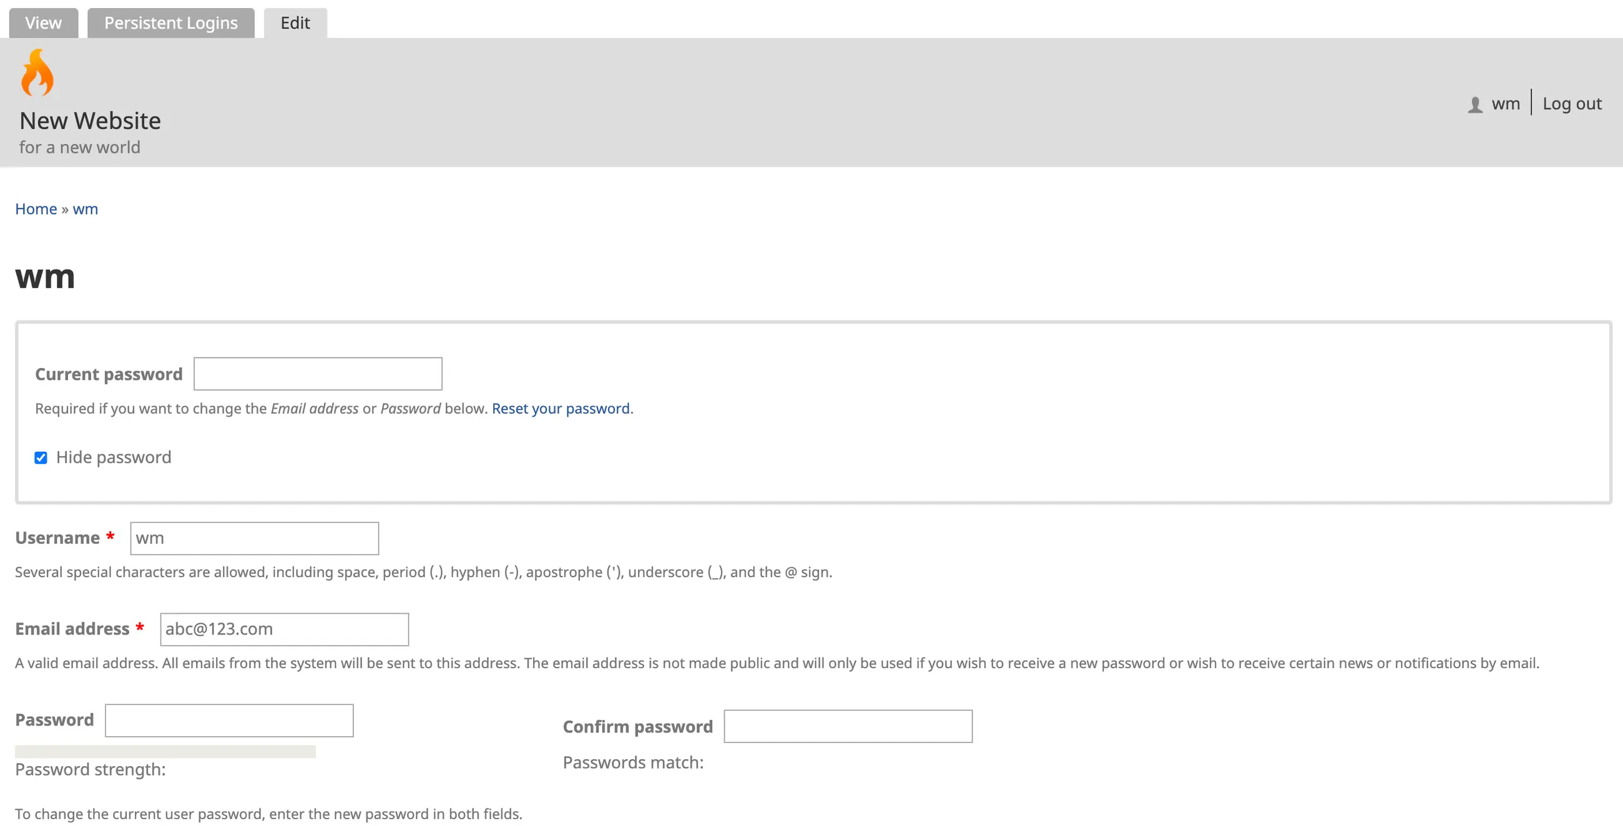
Task: Select the Edit tab
Action: [x=295, y=23]
